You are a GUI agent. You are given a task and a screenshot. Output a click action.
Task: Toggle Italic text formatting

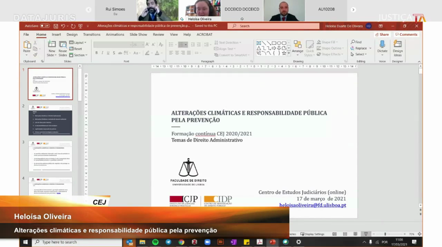coord(102,53)
